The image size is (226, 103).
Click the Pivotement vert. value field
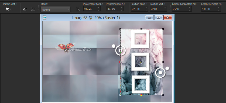(x=113, y=9)
